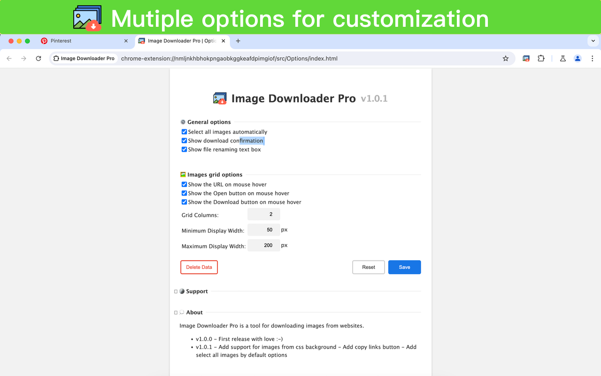The height and width of the screenshot is (376, 601).
Task: Save the extension settings
Action: tap(404, 267)
